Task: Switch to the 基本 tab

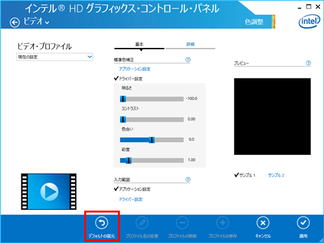Action: tap(139, 45)
